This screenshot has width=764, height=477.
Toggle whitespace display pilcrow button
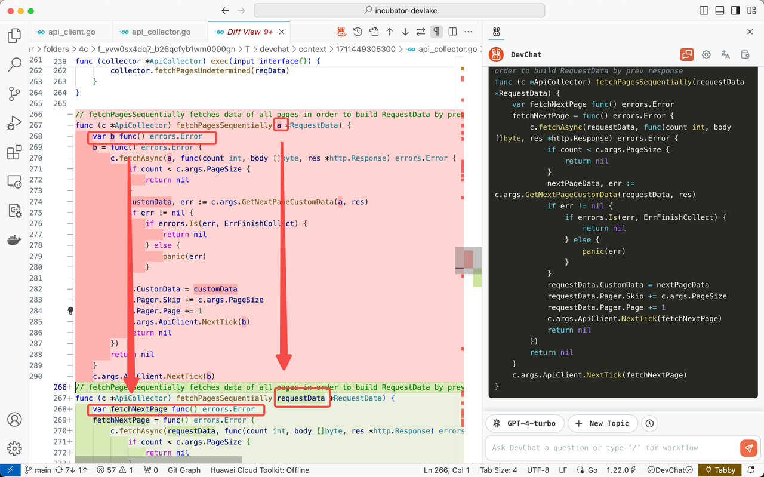pyautogui.click(x=437, y=32)
